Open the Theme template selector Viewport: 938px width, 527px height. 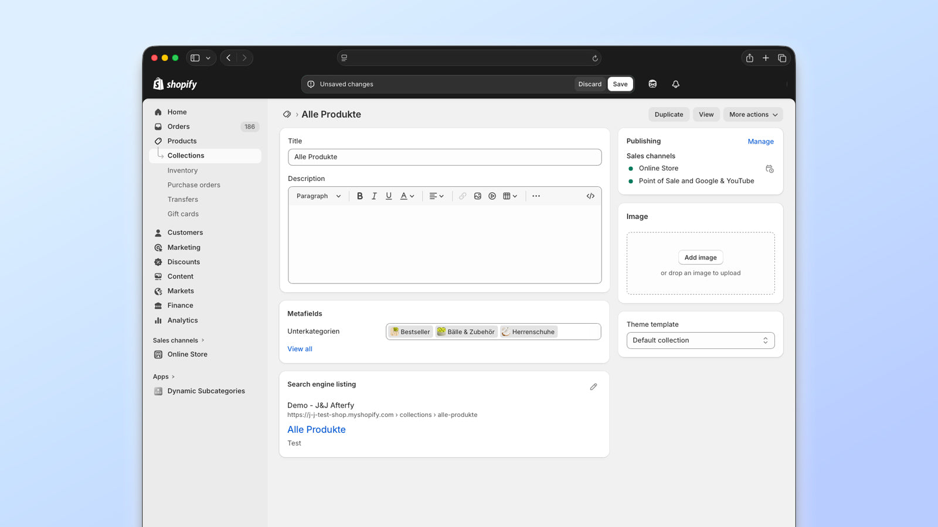point(701,340)
